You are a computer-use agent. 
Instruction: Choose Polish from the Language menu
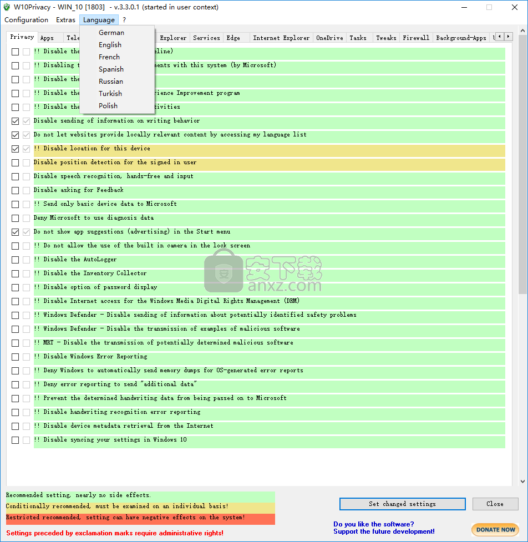point(108,106)
